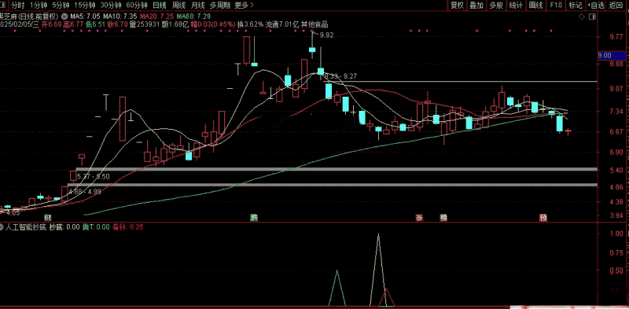Add the stock to watchlist with +自选
This screenshot has height=309, width=629.
(596, 6)
